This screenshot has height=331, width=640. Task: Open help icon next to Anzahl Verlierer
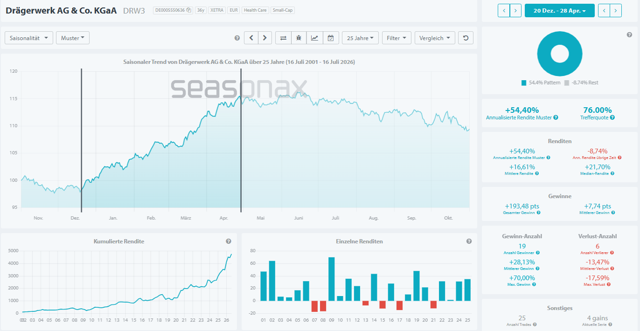(612, 253)
